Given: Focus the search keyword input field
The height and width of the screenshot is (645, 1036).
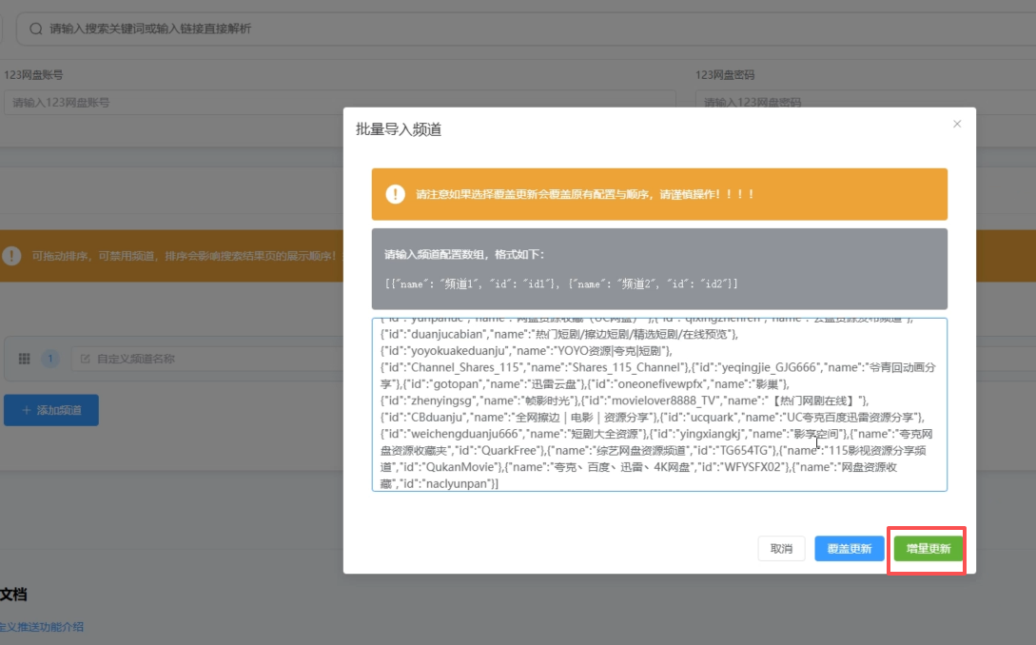Looking at the screenshot, I should click(381, 29).
